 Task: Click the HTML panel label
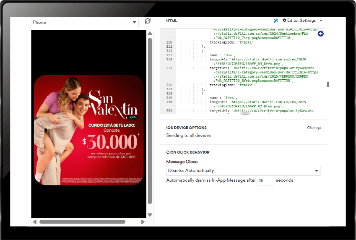pos(172,21)
